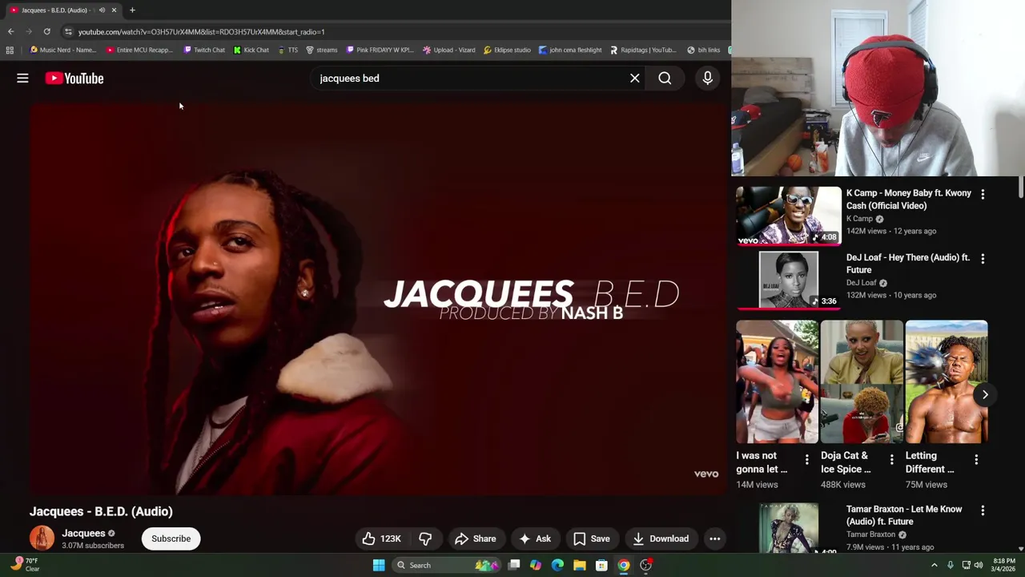This screenshot has width=1025, height=577.
Task: Open Task View on the taskbar
Action: click(x=514, y=565)
